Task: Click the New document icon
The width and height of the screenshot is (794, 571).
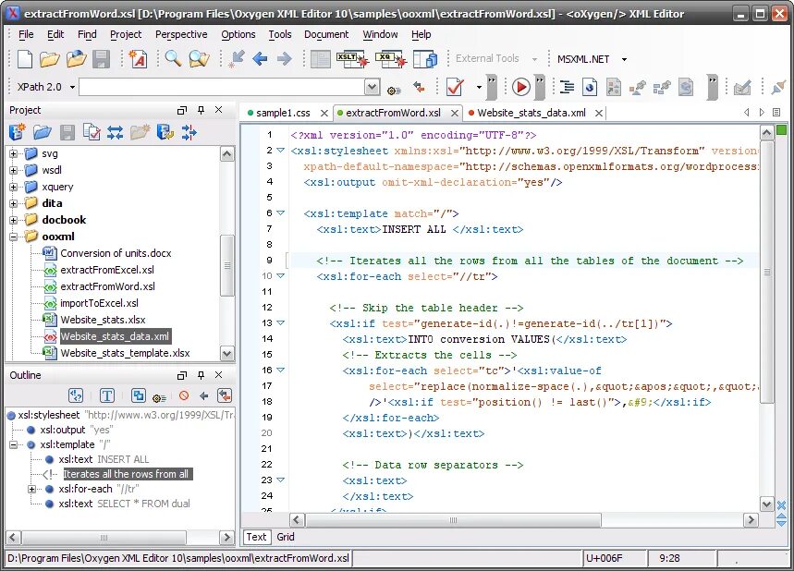Action: pos(25,59)
